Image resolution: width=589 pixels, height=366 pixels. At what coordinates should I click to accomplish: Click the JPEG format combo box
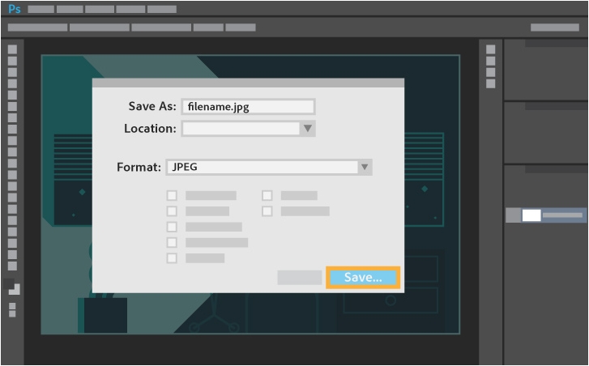point(269,167)
